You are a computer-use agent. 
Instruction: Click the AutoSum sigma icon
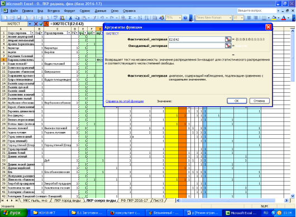pos(130,18)
